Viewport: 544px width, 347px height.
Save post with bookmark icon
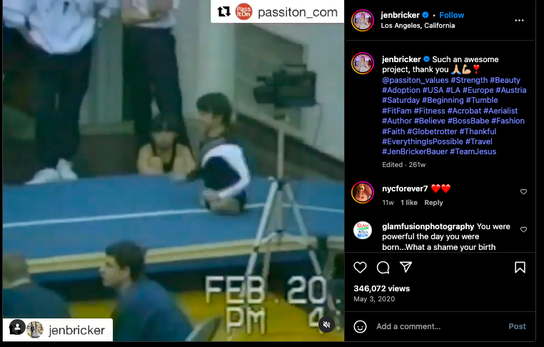(520, 268)
